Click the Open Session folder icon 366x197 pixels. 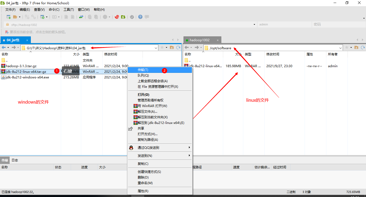click(x=15, y=17)
